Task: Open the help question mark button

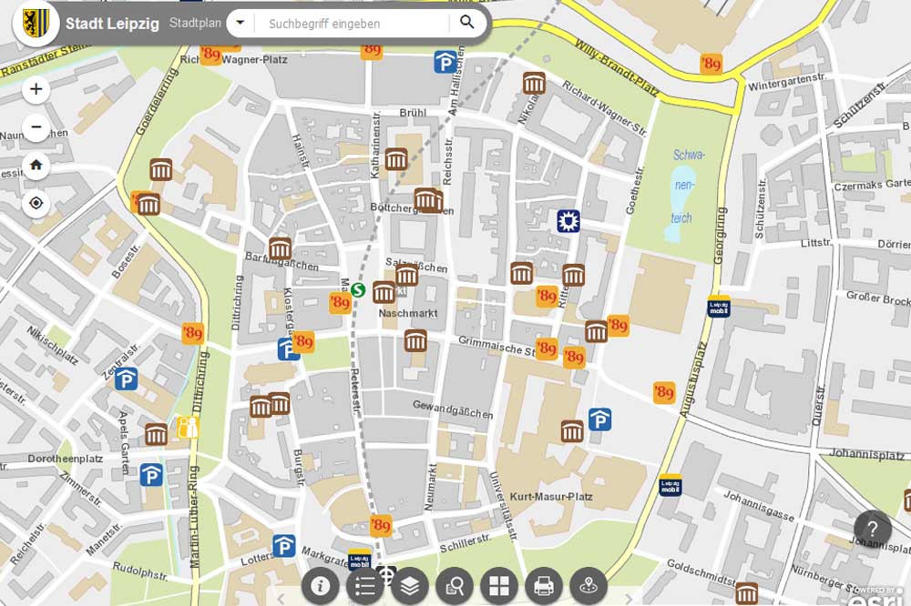Action: pos(872,529)
